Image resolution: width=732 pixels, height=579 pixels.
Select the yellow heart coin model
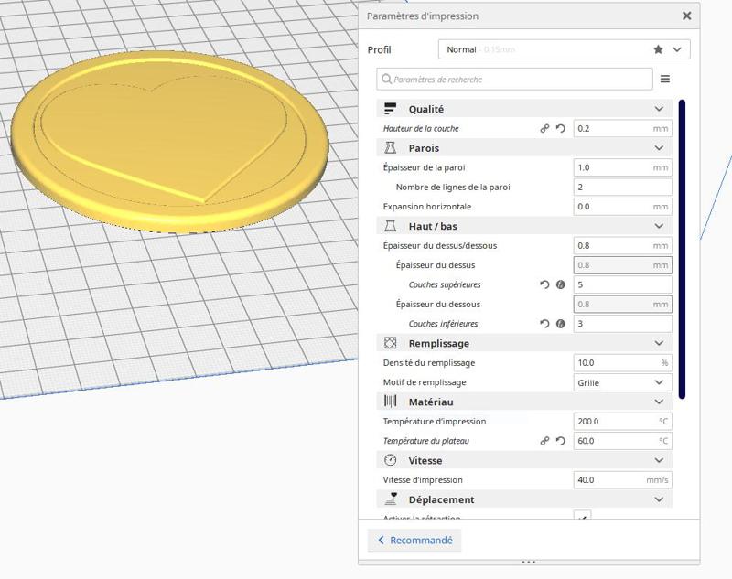point(170,142)
